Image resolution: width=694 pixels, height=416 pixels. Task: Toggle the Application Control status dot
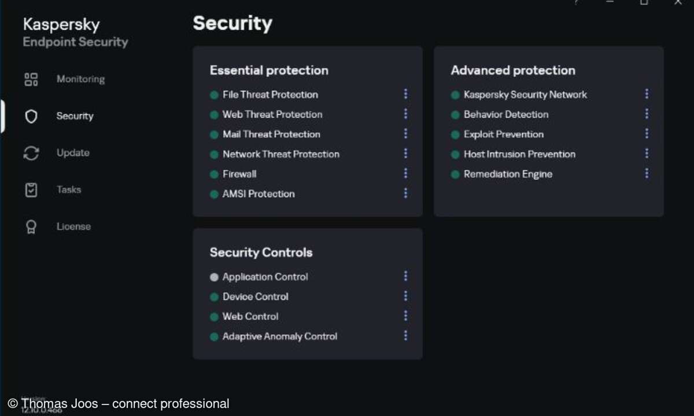214,276
